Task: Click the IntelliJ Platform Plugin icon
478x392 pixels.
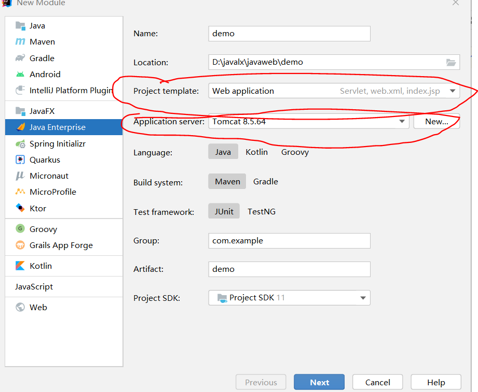Action: pos(20,90)
